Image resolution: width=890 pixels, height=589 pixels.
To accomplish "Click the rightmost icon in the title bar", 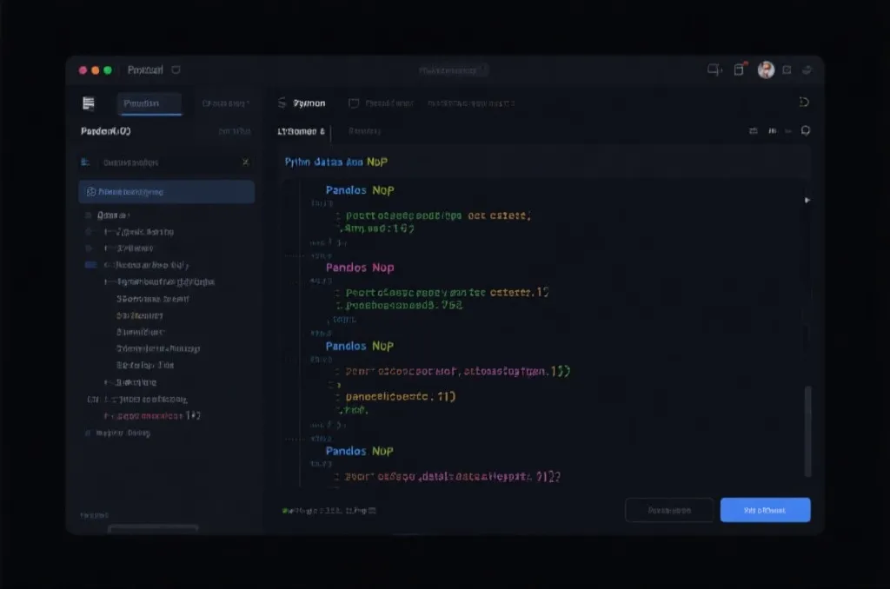I will click(807, 69).
